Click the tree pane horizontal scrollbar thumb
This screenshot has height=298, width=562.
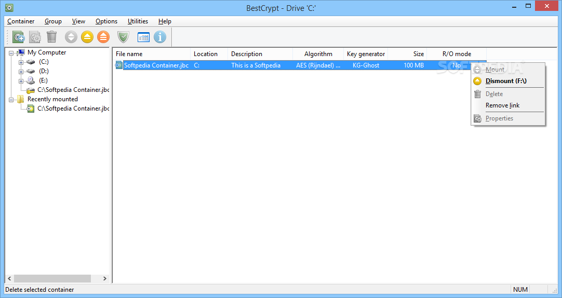(x=52, y=278)
